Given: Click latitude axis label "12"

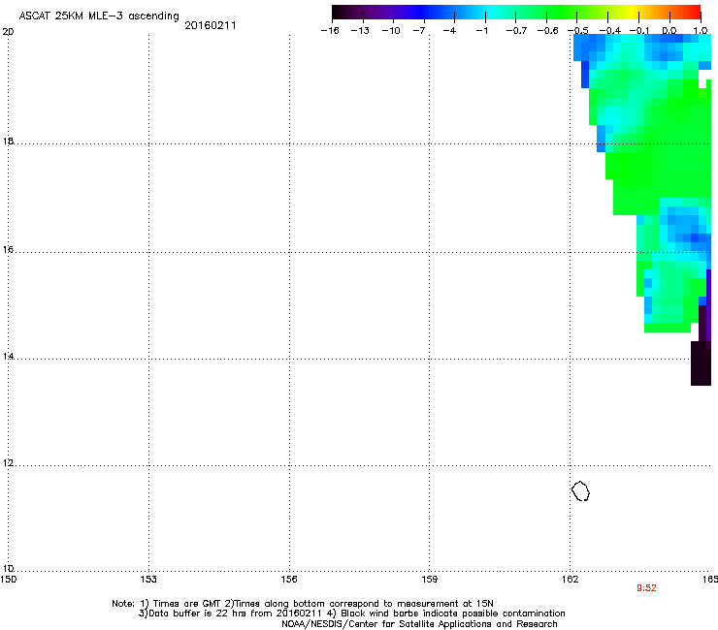Looking at the screenshot, I should click(8, 462).
